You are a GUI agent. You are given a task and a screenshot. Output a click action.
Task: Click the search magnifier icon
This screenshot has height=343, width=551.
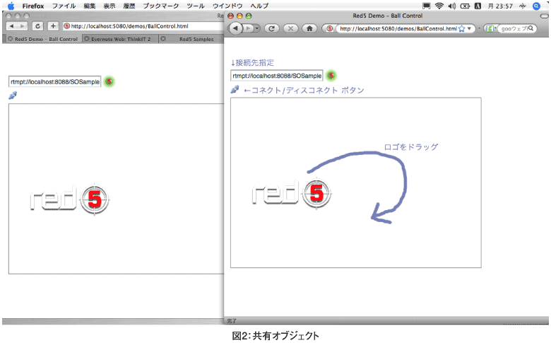[531, 28]
